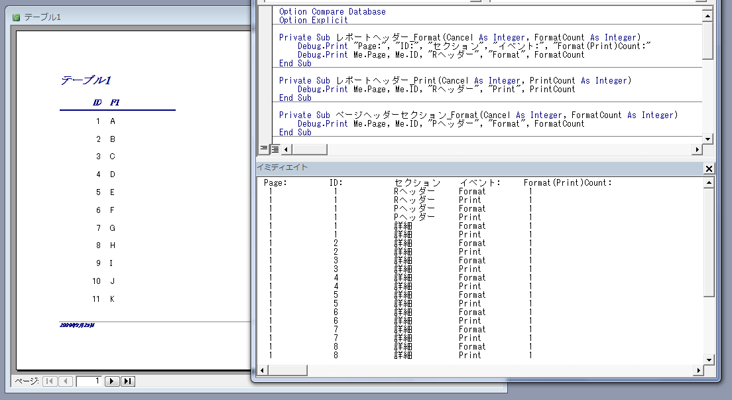
Task: Click the イミディエイト pane title
Action: pyautogui.click(x=282, y=167)
